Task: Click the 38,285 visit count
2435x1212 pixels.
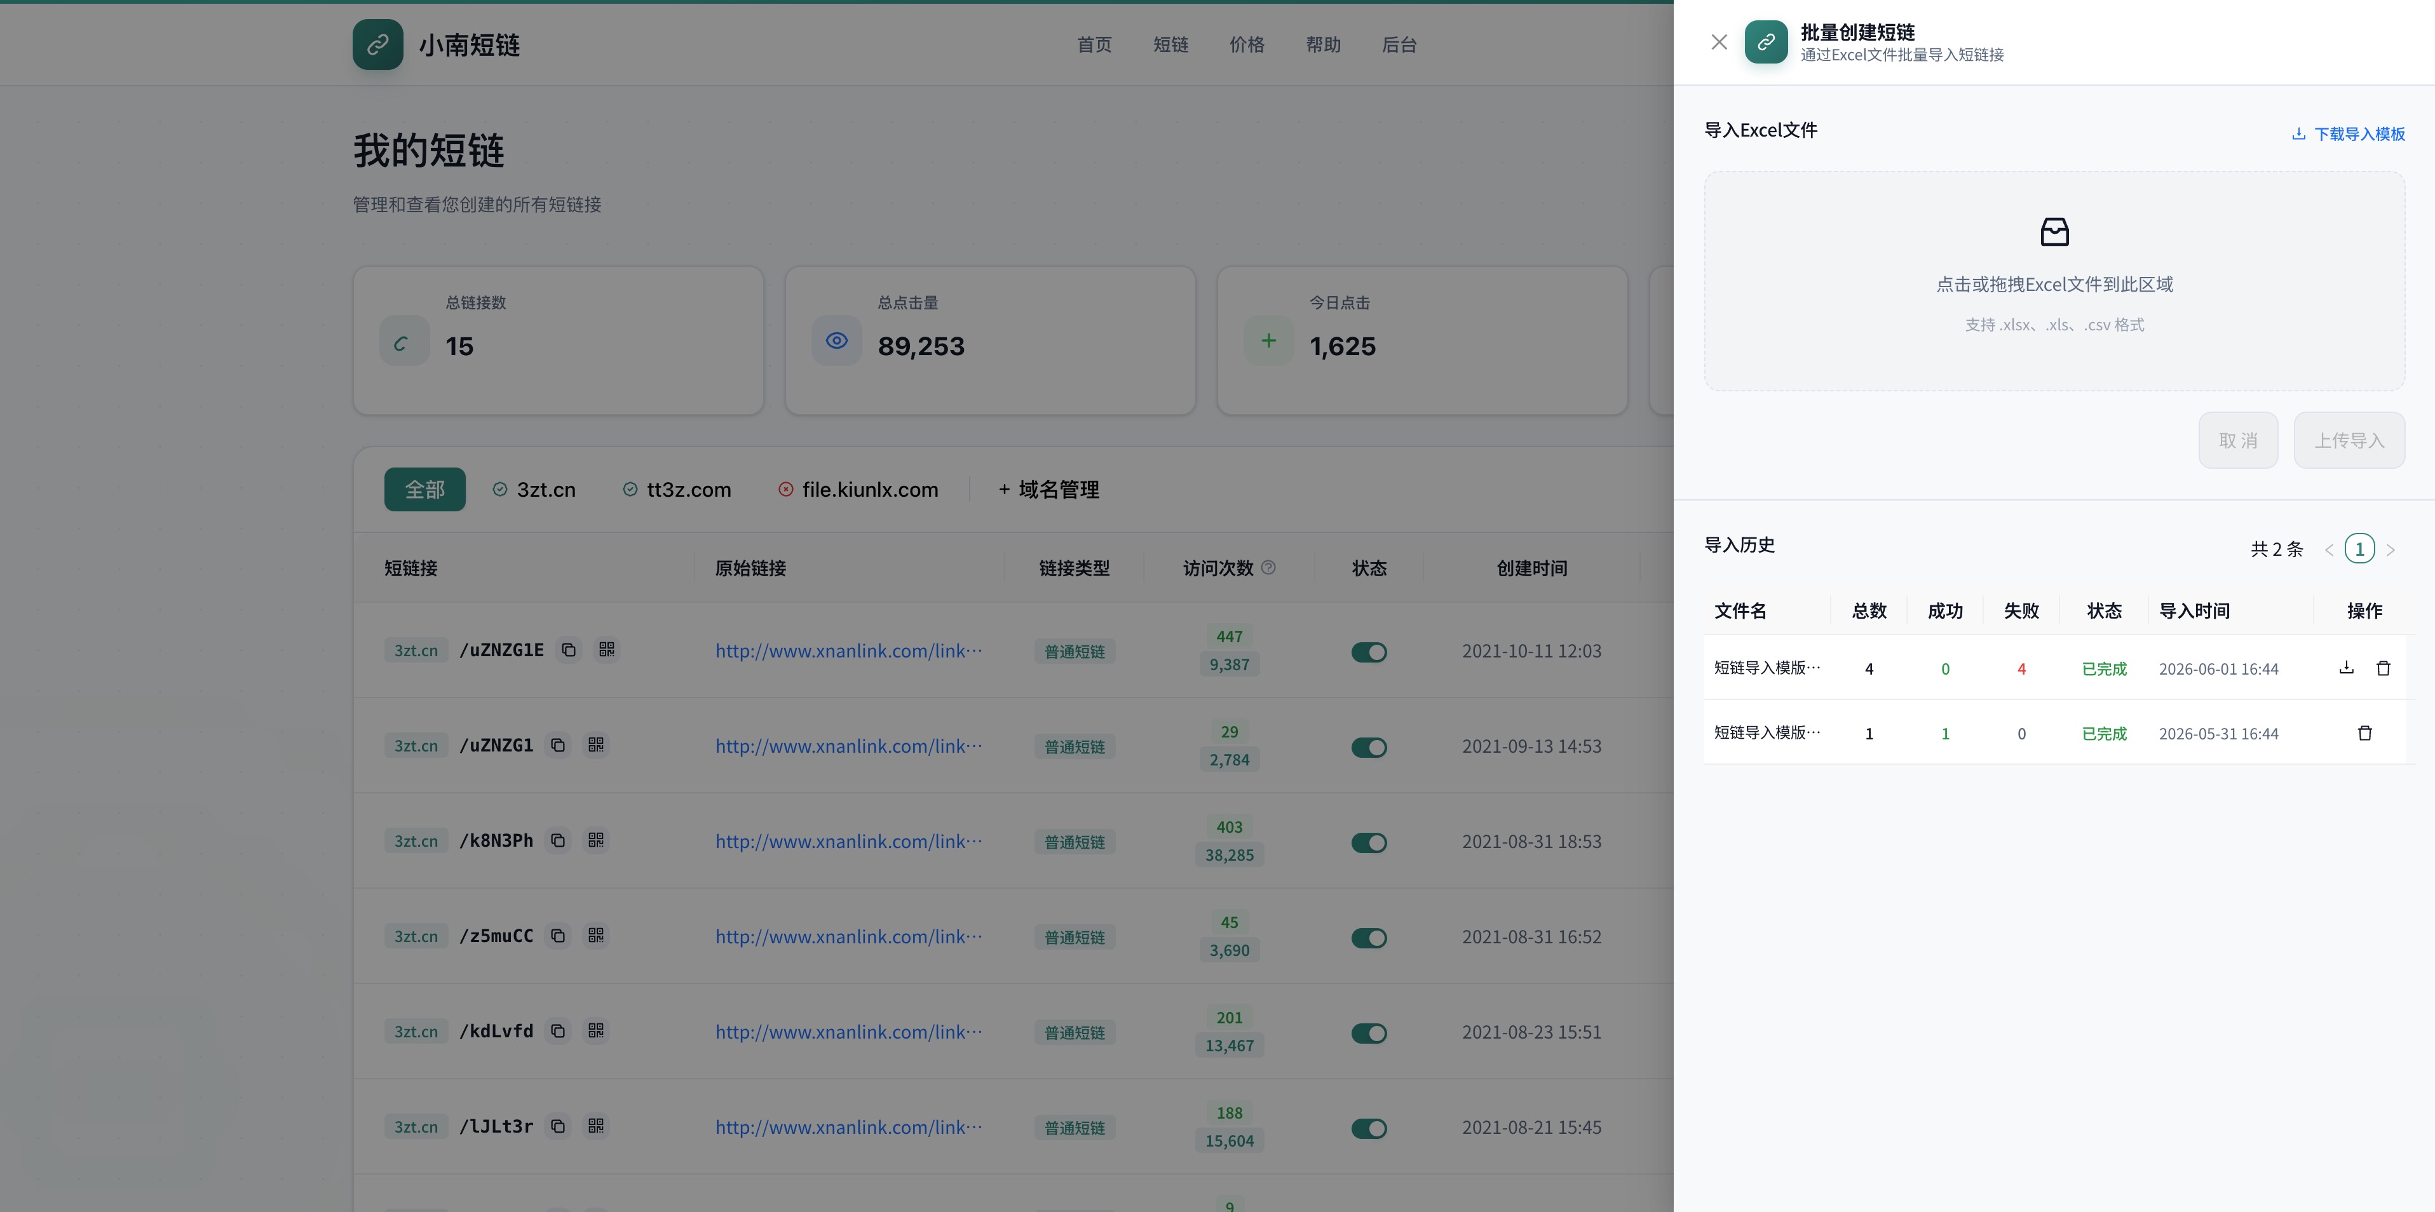Action: coord(1229,855)
